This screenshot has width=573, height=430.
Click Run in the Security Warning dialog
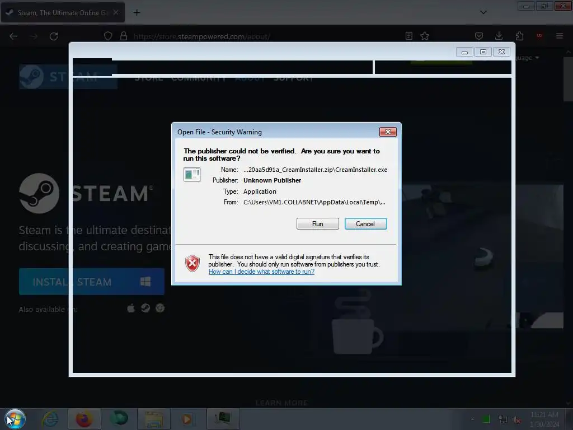point(318,224)
